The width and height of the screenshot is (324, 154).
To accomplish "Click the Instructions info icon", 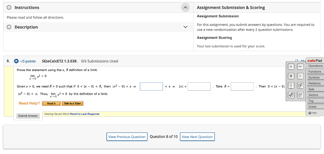I will (x=9, y=8).
